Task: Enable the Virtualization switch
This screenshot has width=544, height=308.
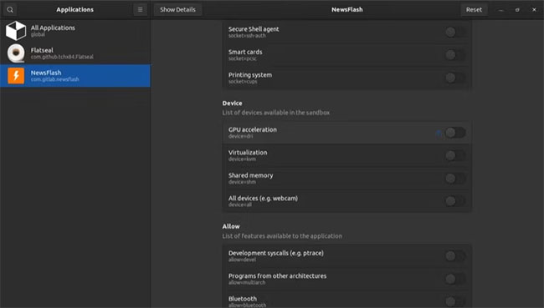Action: (455, 155)
